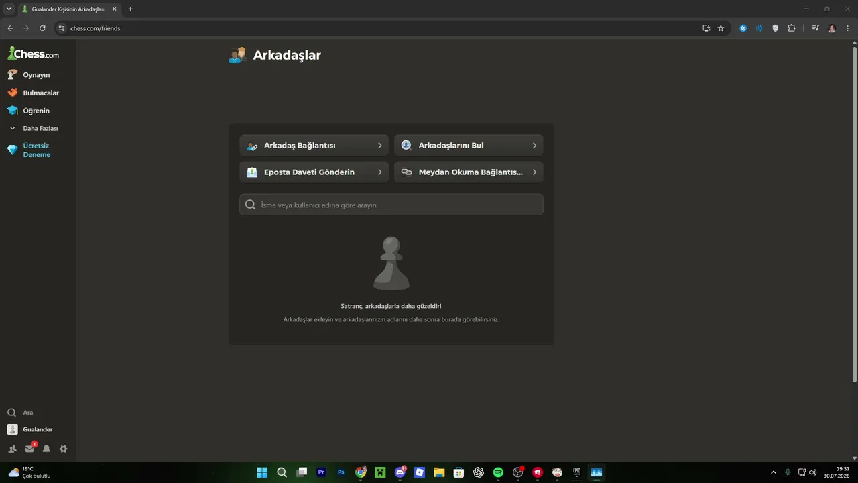858x483 pixels.
Task: Open the media controls music icon
Action: (815, 28)
